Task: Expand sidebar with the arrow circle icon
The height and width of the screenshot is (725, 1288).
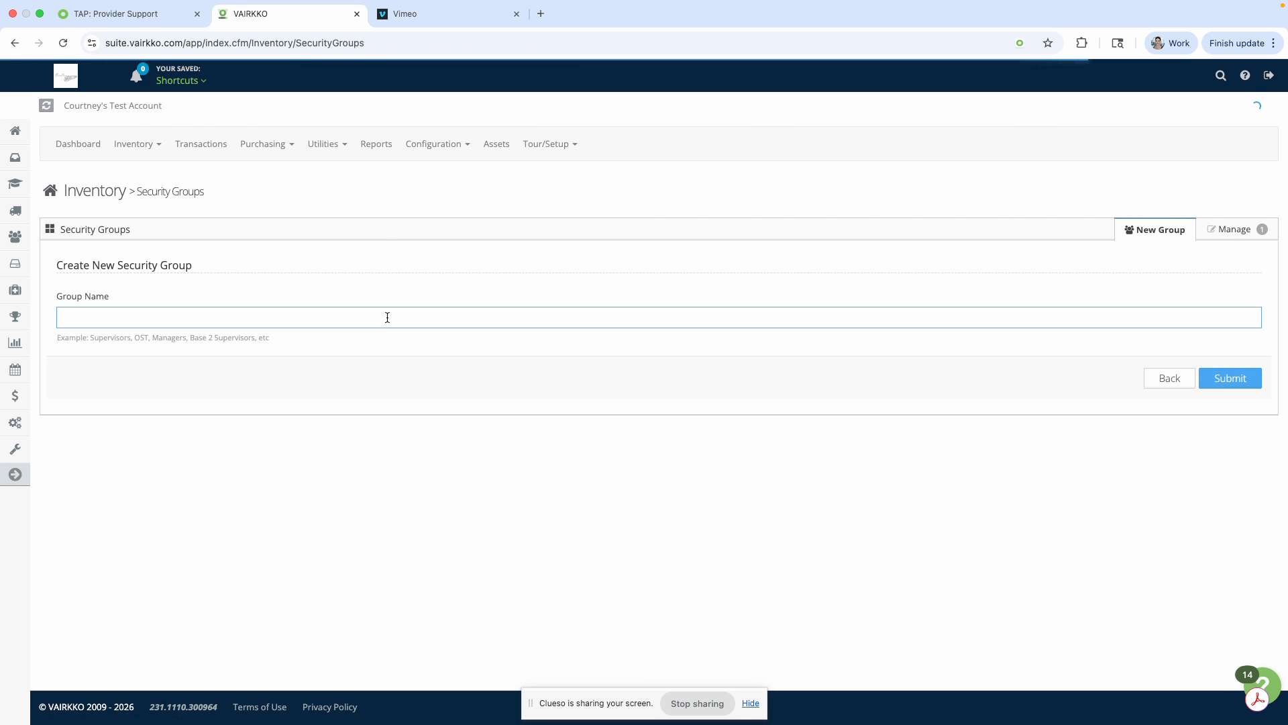Action: click(15, 475)
